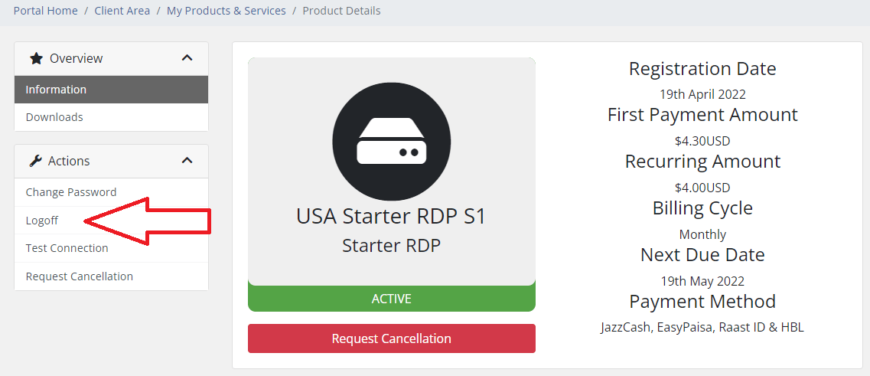The height and width of the screenshot is (376, 870).
Task: Choose Logoff from Actions list
Action: click(111, 221)
